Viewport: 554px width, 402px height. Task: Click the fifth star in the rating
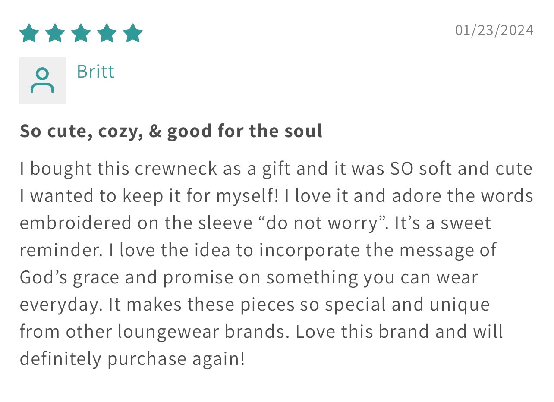point(133,33)
